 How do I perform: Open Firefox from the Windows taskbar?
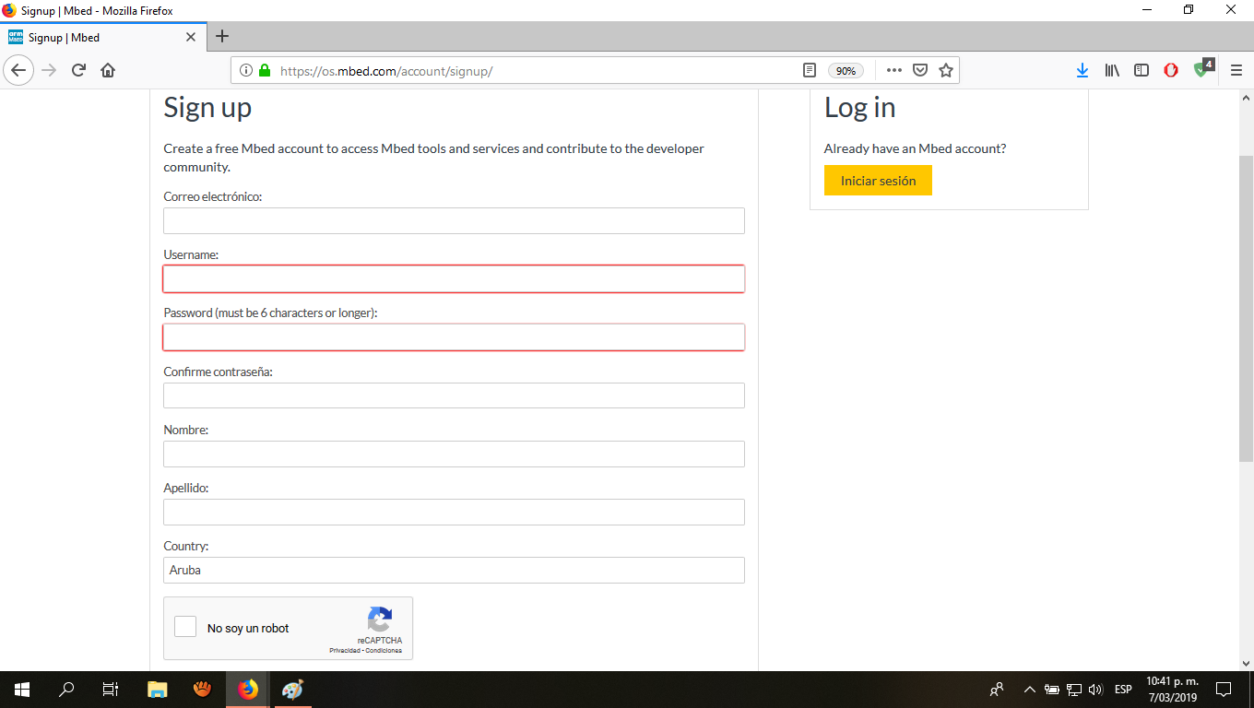[248, 690]
